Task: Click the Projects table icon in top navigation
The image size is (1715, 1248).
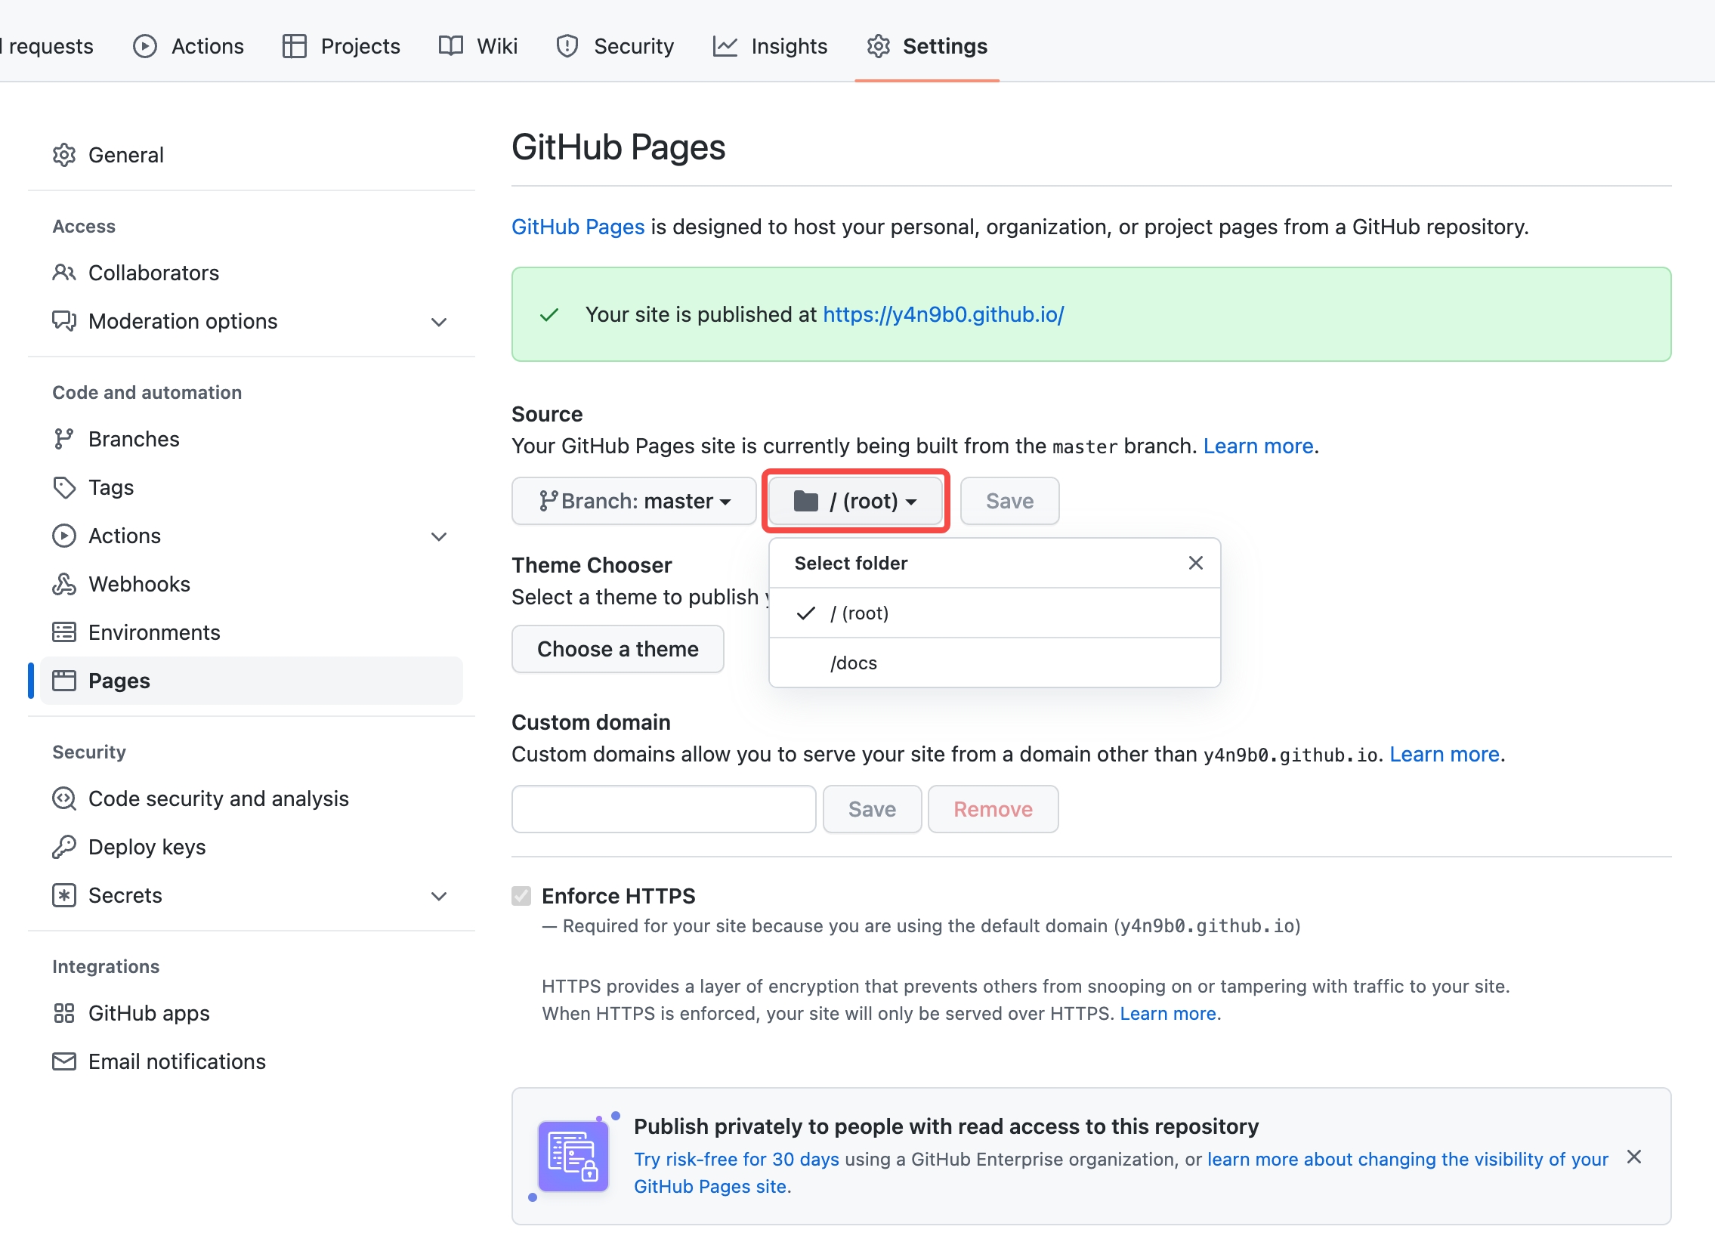Action: click(293, 47)
